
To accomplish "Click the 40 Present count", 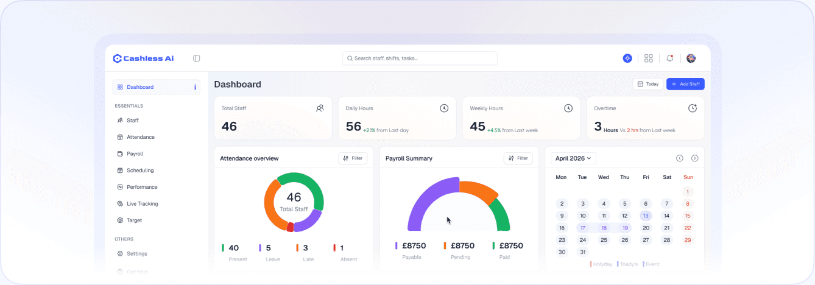I will click(234, 248).
